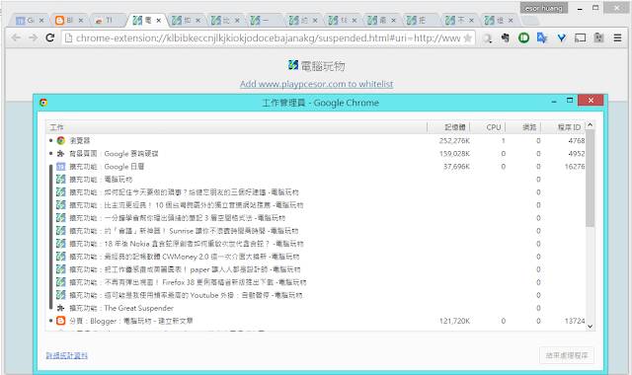Click the suspender icon on the Youtube row
This screenshot has width=632, height=375.
pyautogui.click(x=61, y=295)
